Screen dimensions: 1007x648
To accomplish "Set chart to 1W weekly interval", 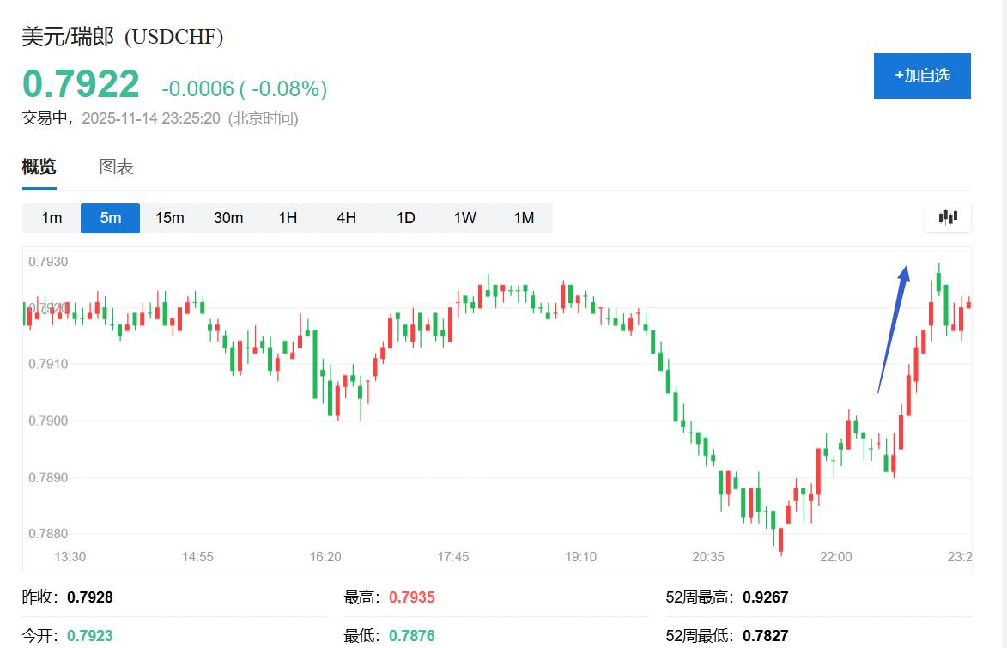I will coord(464,218).
